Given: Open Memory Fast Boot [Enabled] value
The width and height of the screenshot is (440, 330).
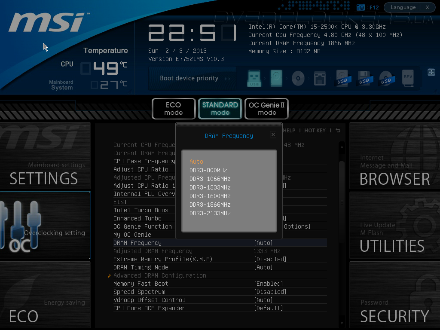Looking at the screenshot, I should (268, 284).
